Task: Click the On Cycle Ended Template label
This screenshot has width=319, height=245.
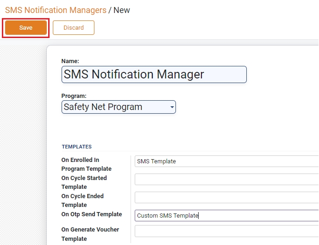Action: click(x=82, y=200)
